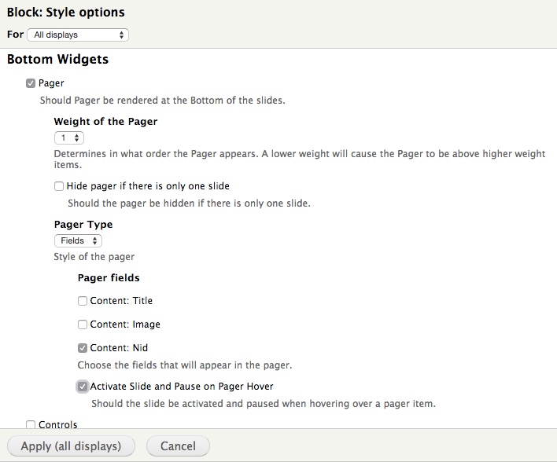This screenshot has height=462, width=557.
Task: Click the Pager Type label text
Action: (x=83, y=225)
